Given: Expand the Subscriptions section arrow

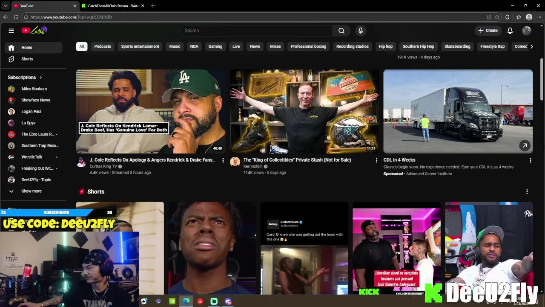Looking at the screenshot, I should click(40, 78).
